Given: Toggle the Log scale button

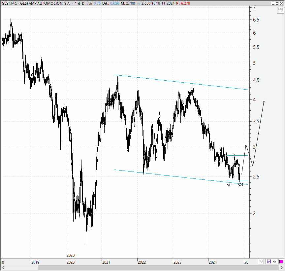Looking at the screenshot, I should (x=280, y=10).
